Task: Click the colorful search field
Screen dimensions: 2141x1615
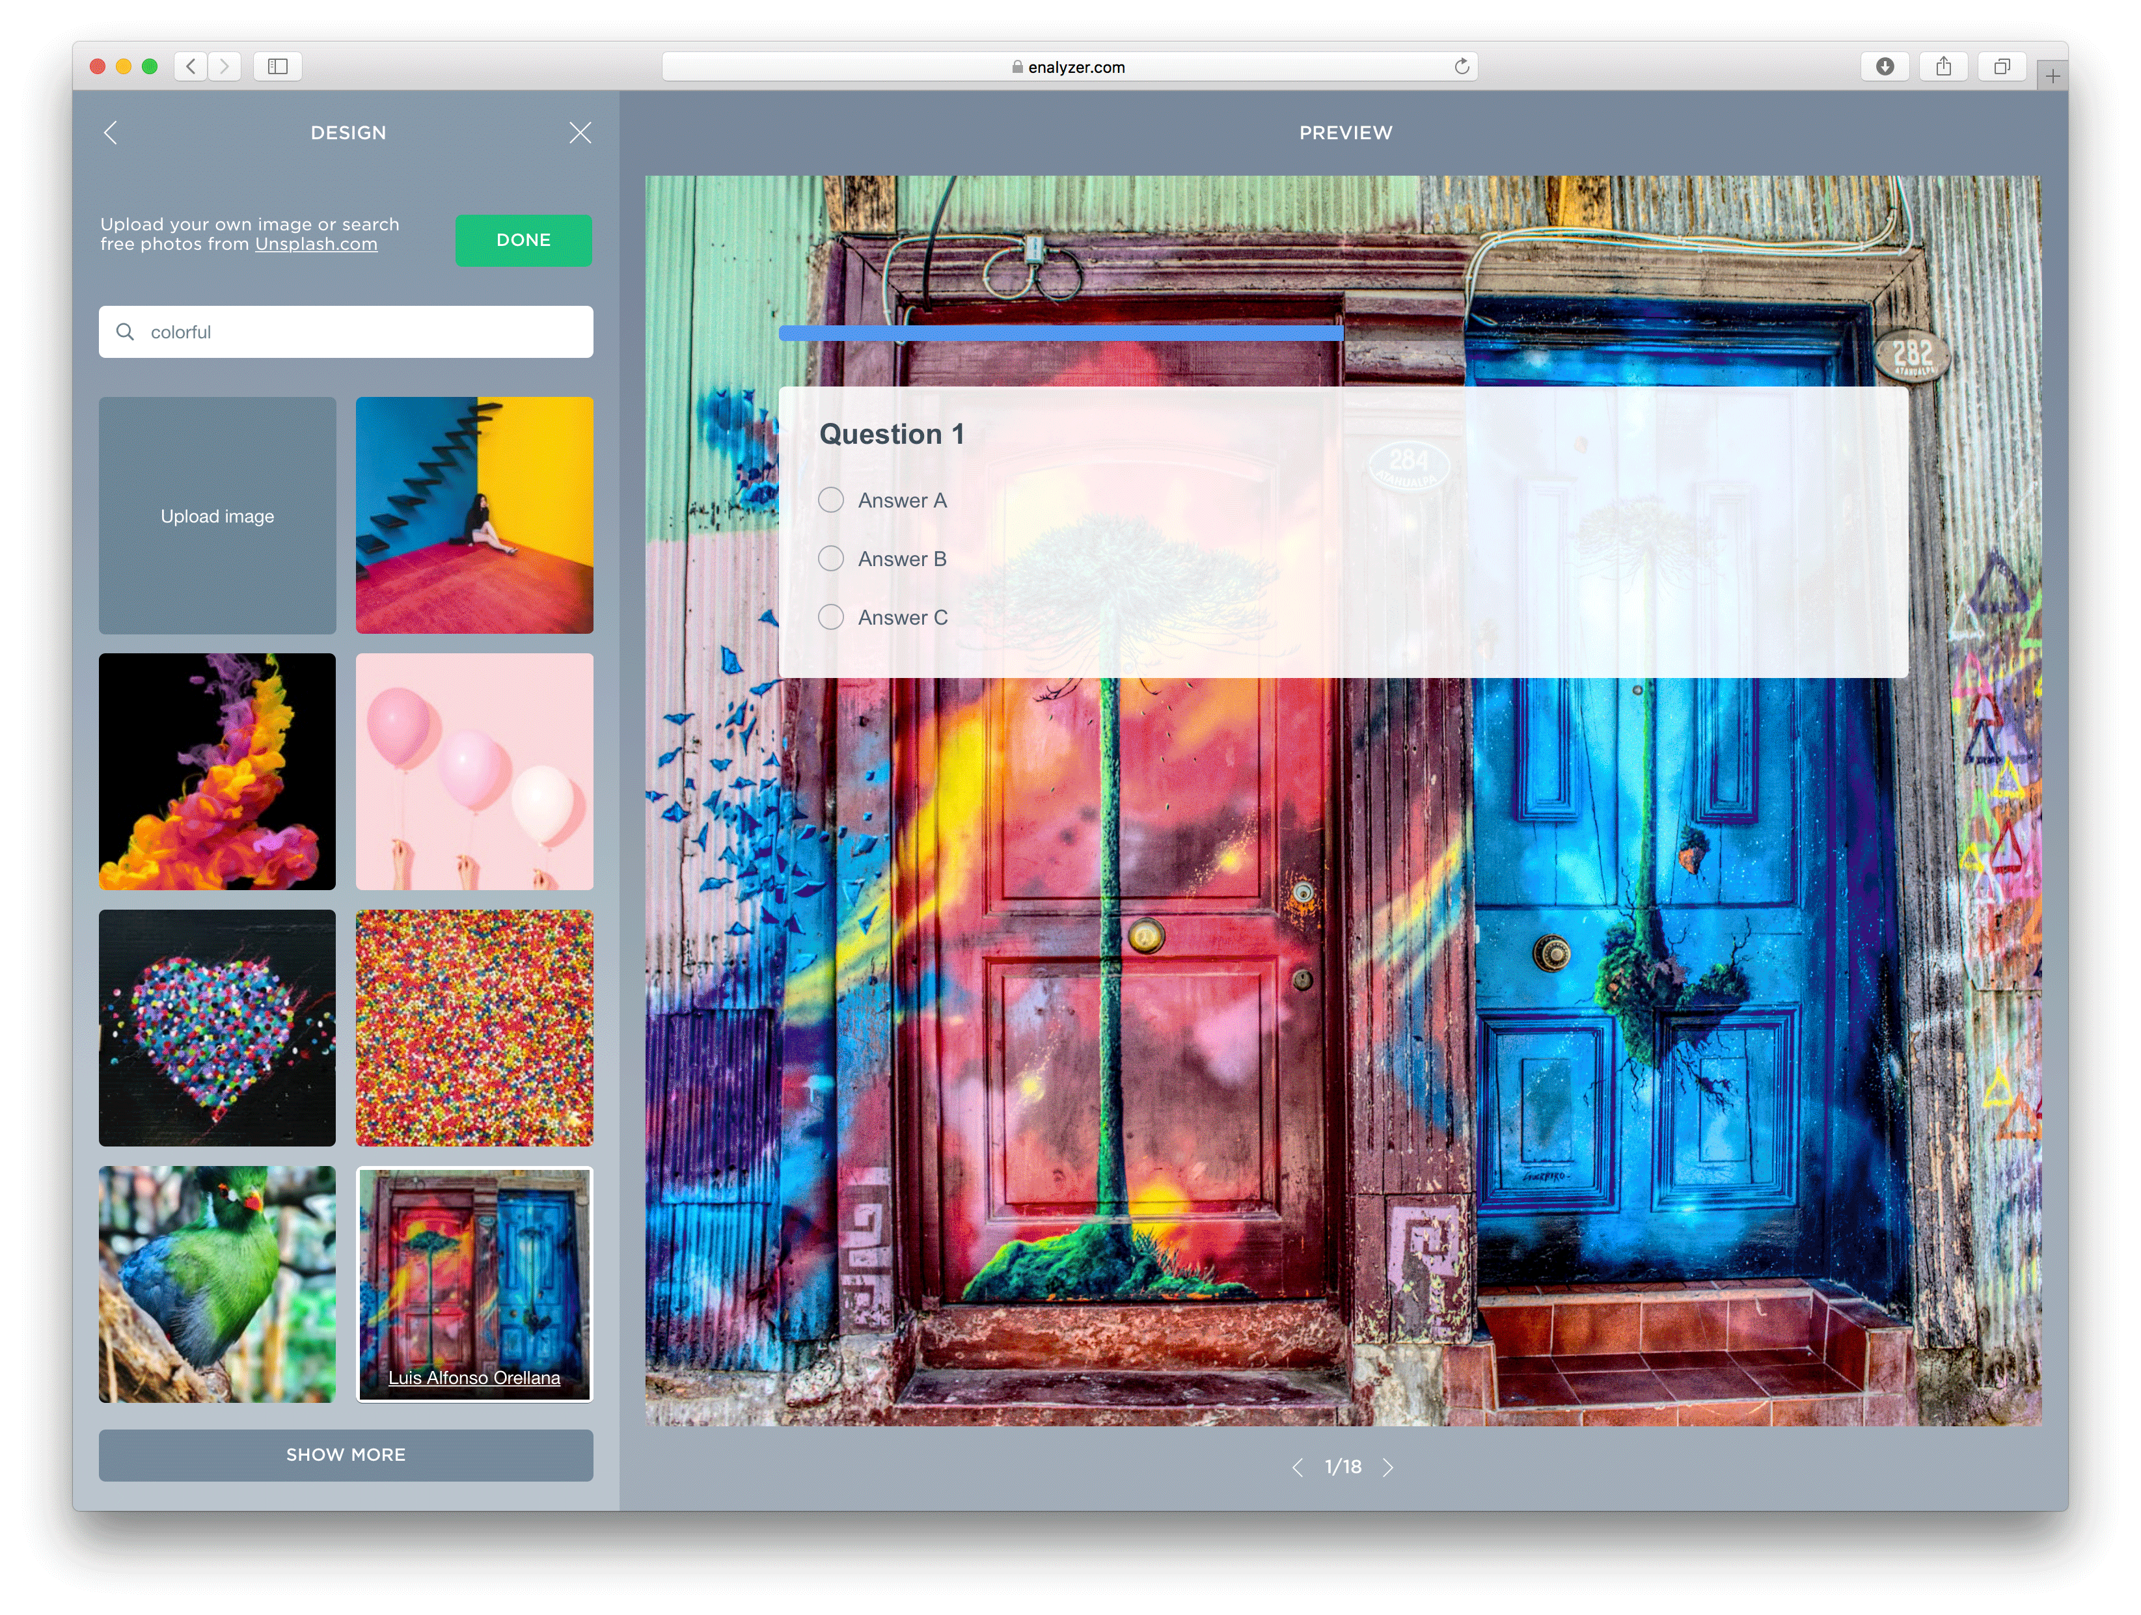Action: pyautogui.click(x=368, y=332)
